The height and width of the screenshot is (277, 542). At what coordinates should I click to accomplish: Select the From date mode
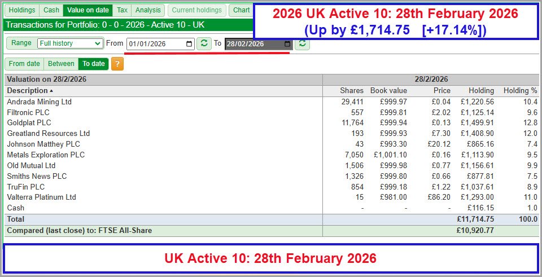[24, 64]
